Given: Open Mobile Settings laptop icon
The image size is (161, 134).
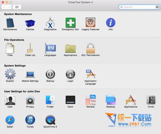Looking at the screenshot, I should point(30,74).
